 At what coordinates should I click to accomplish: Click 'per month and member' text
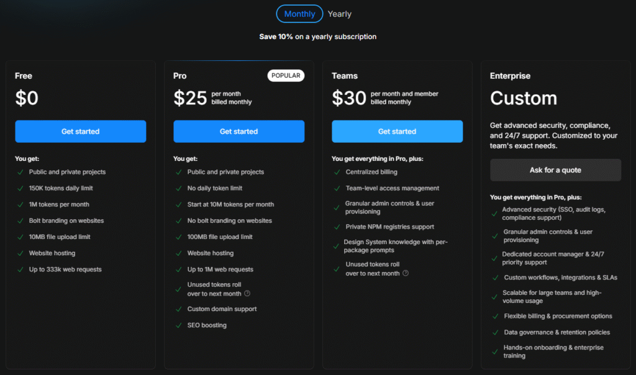pyautogui.click(x=404, y=94)
